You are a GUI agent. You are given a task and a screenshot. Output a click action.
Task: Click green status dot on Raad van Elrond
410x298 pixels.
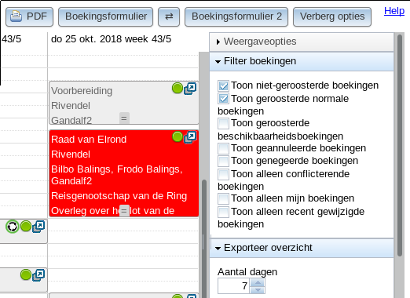pos(178,136)
